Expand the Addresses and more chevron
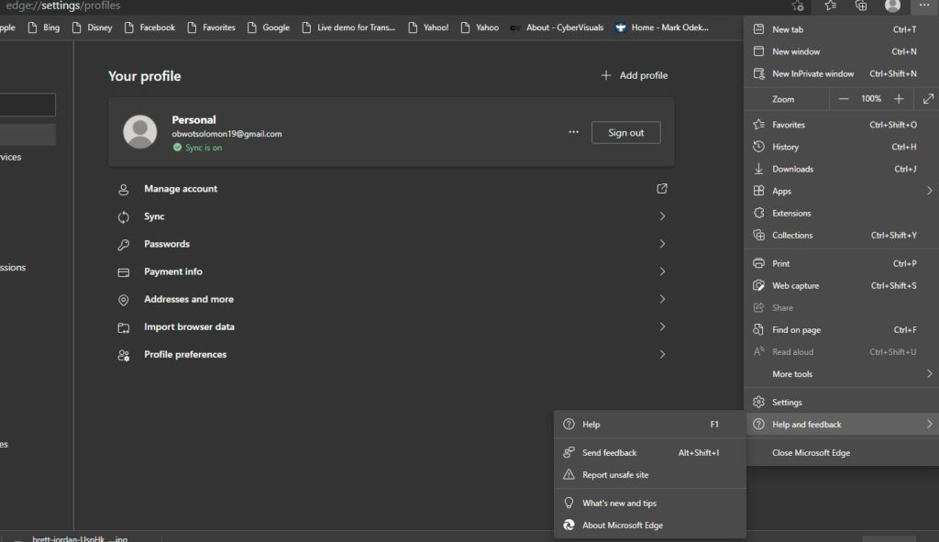Screen dimensions: 939x542 point(662,299)
